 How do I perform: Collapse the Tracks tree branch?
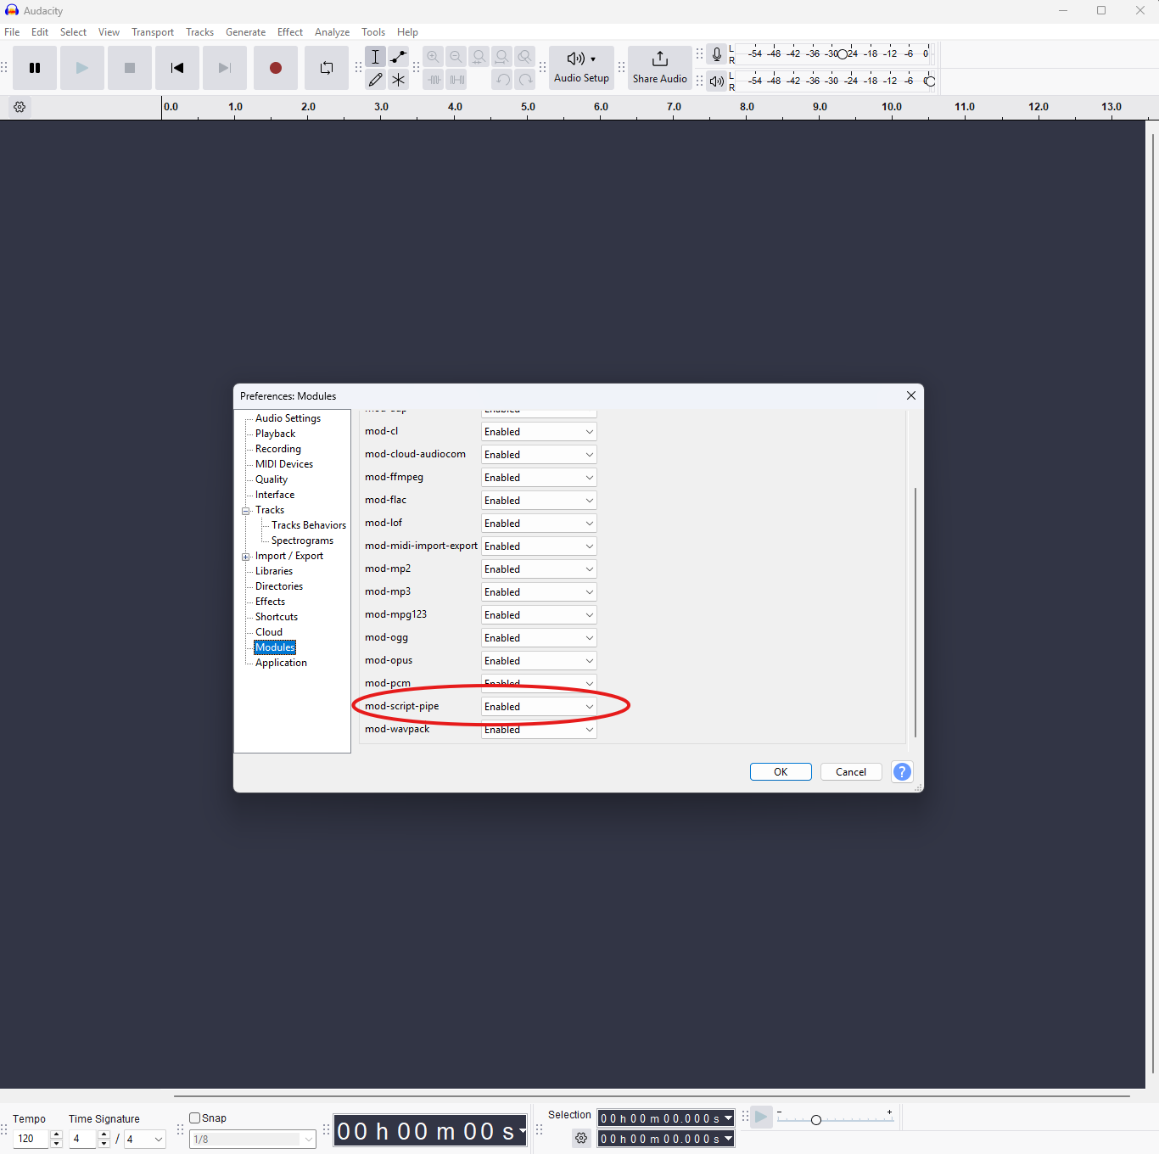(x=246, y=510)
